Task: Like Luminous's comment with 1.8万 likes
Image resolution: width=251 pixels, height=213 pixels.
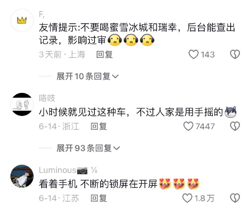Action: pyautogui.click(x=187, y=198)
